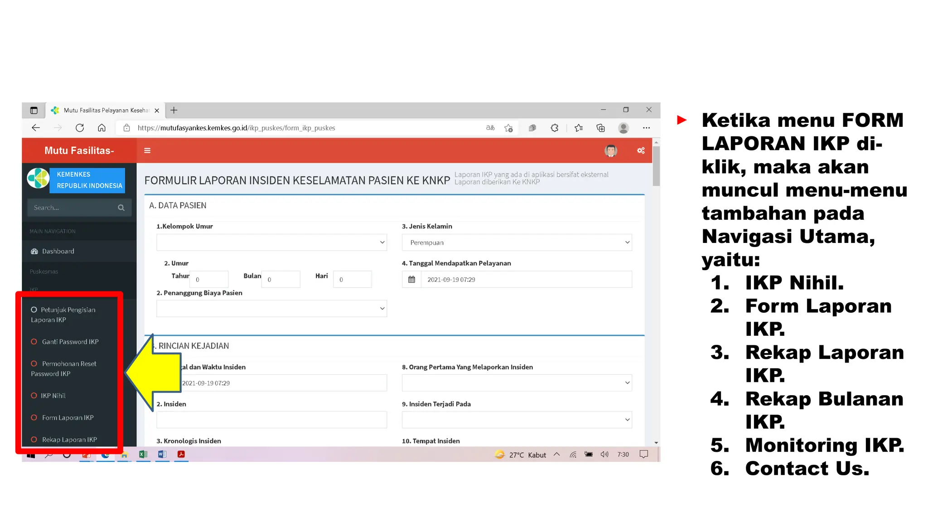Click Ganti Password IKP link
The width and height of the screenshot is (928, 522).
pos(70,342)
